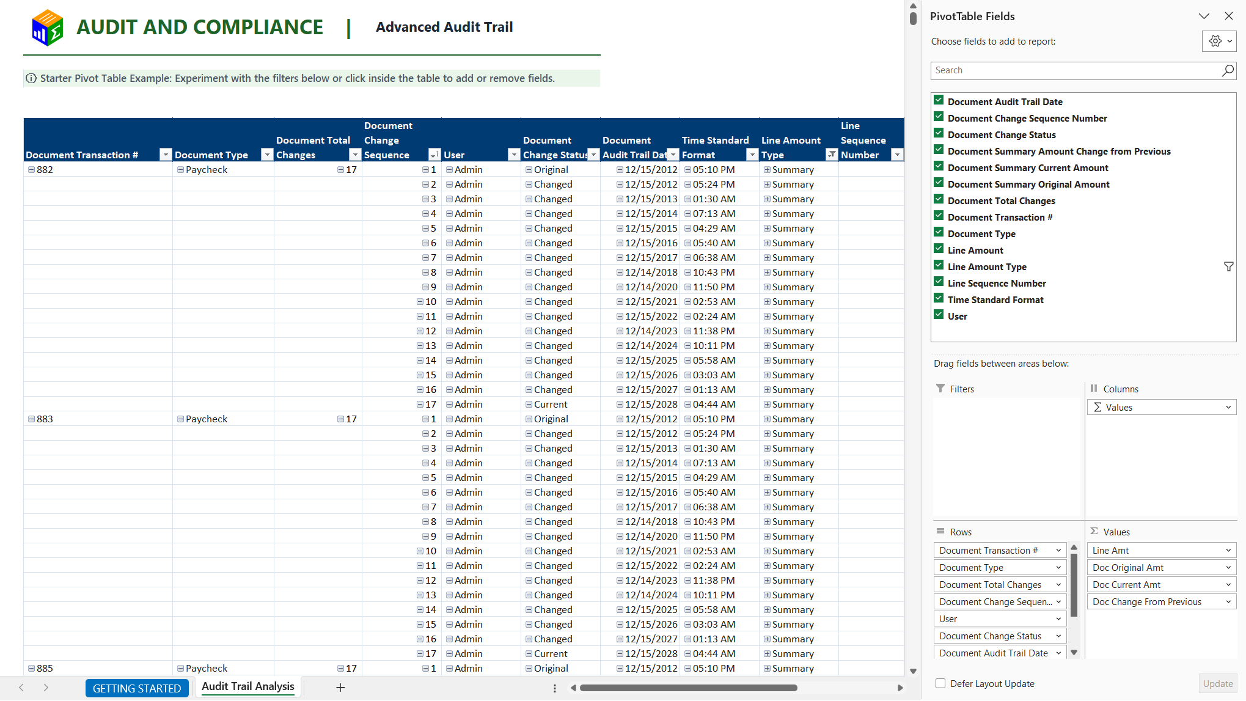Click the horizontal scrollbar thumb
The image size is (1246, 701).
click(x=689, y=688)
